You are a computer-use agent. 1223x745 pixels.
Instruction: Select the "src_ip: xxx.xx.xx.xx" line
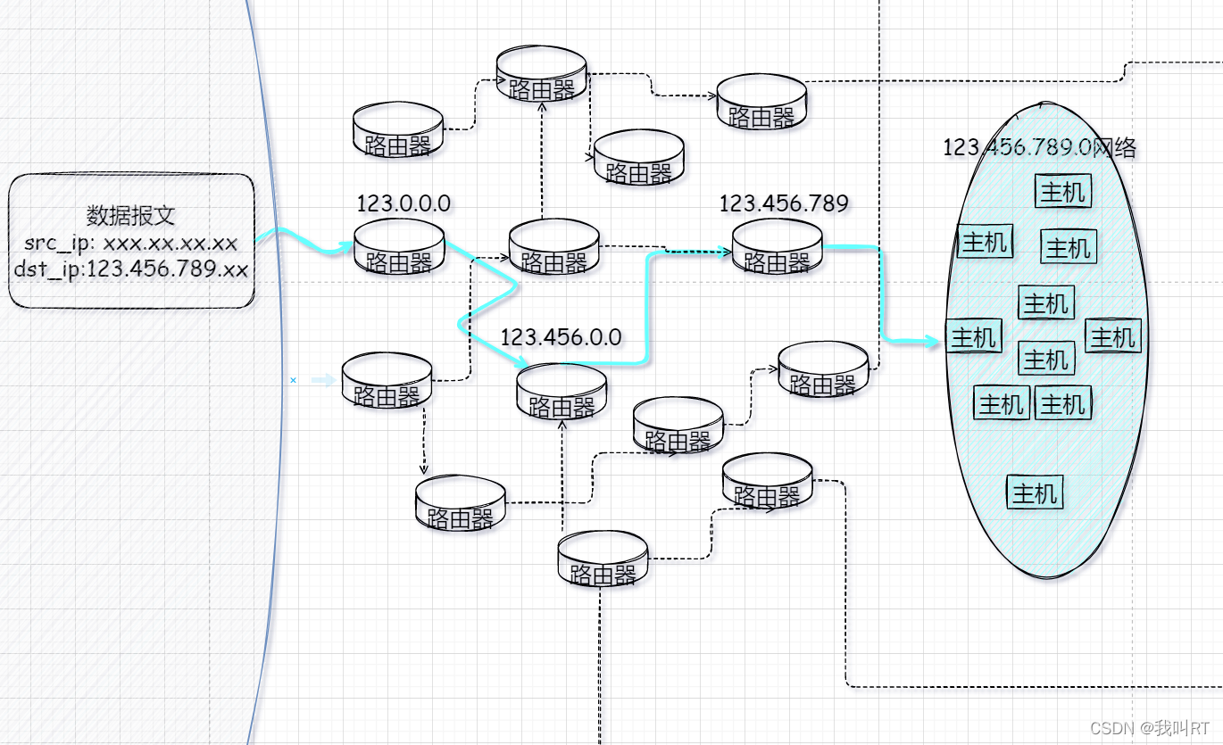click(131, 243)
